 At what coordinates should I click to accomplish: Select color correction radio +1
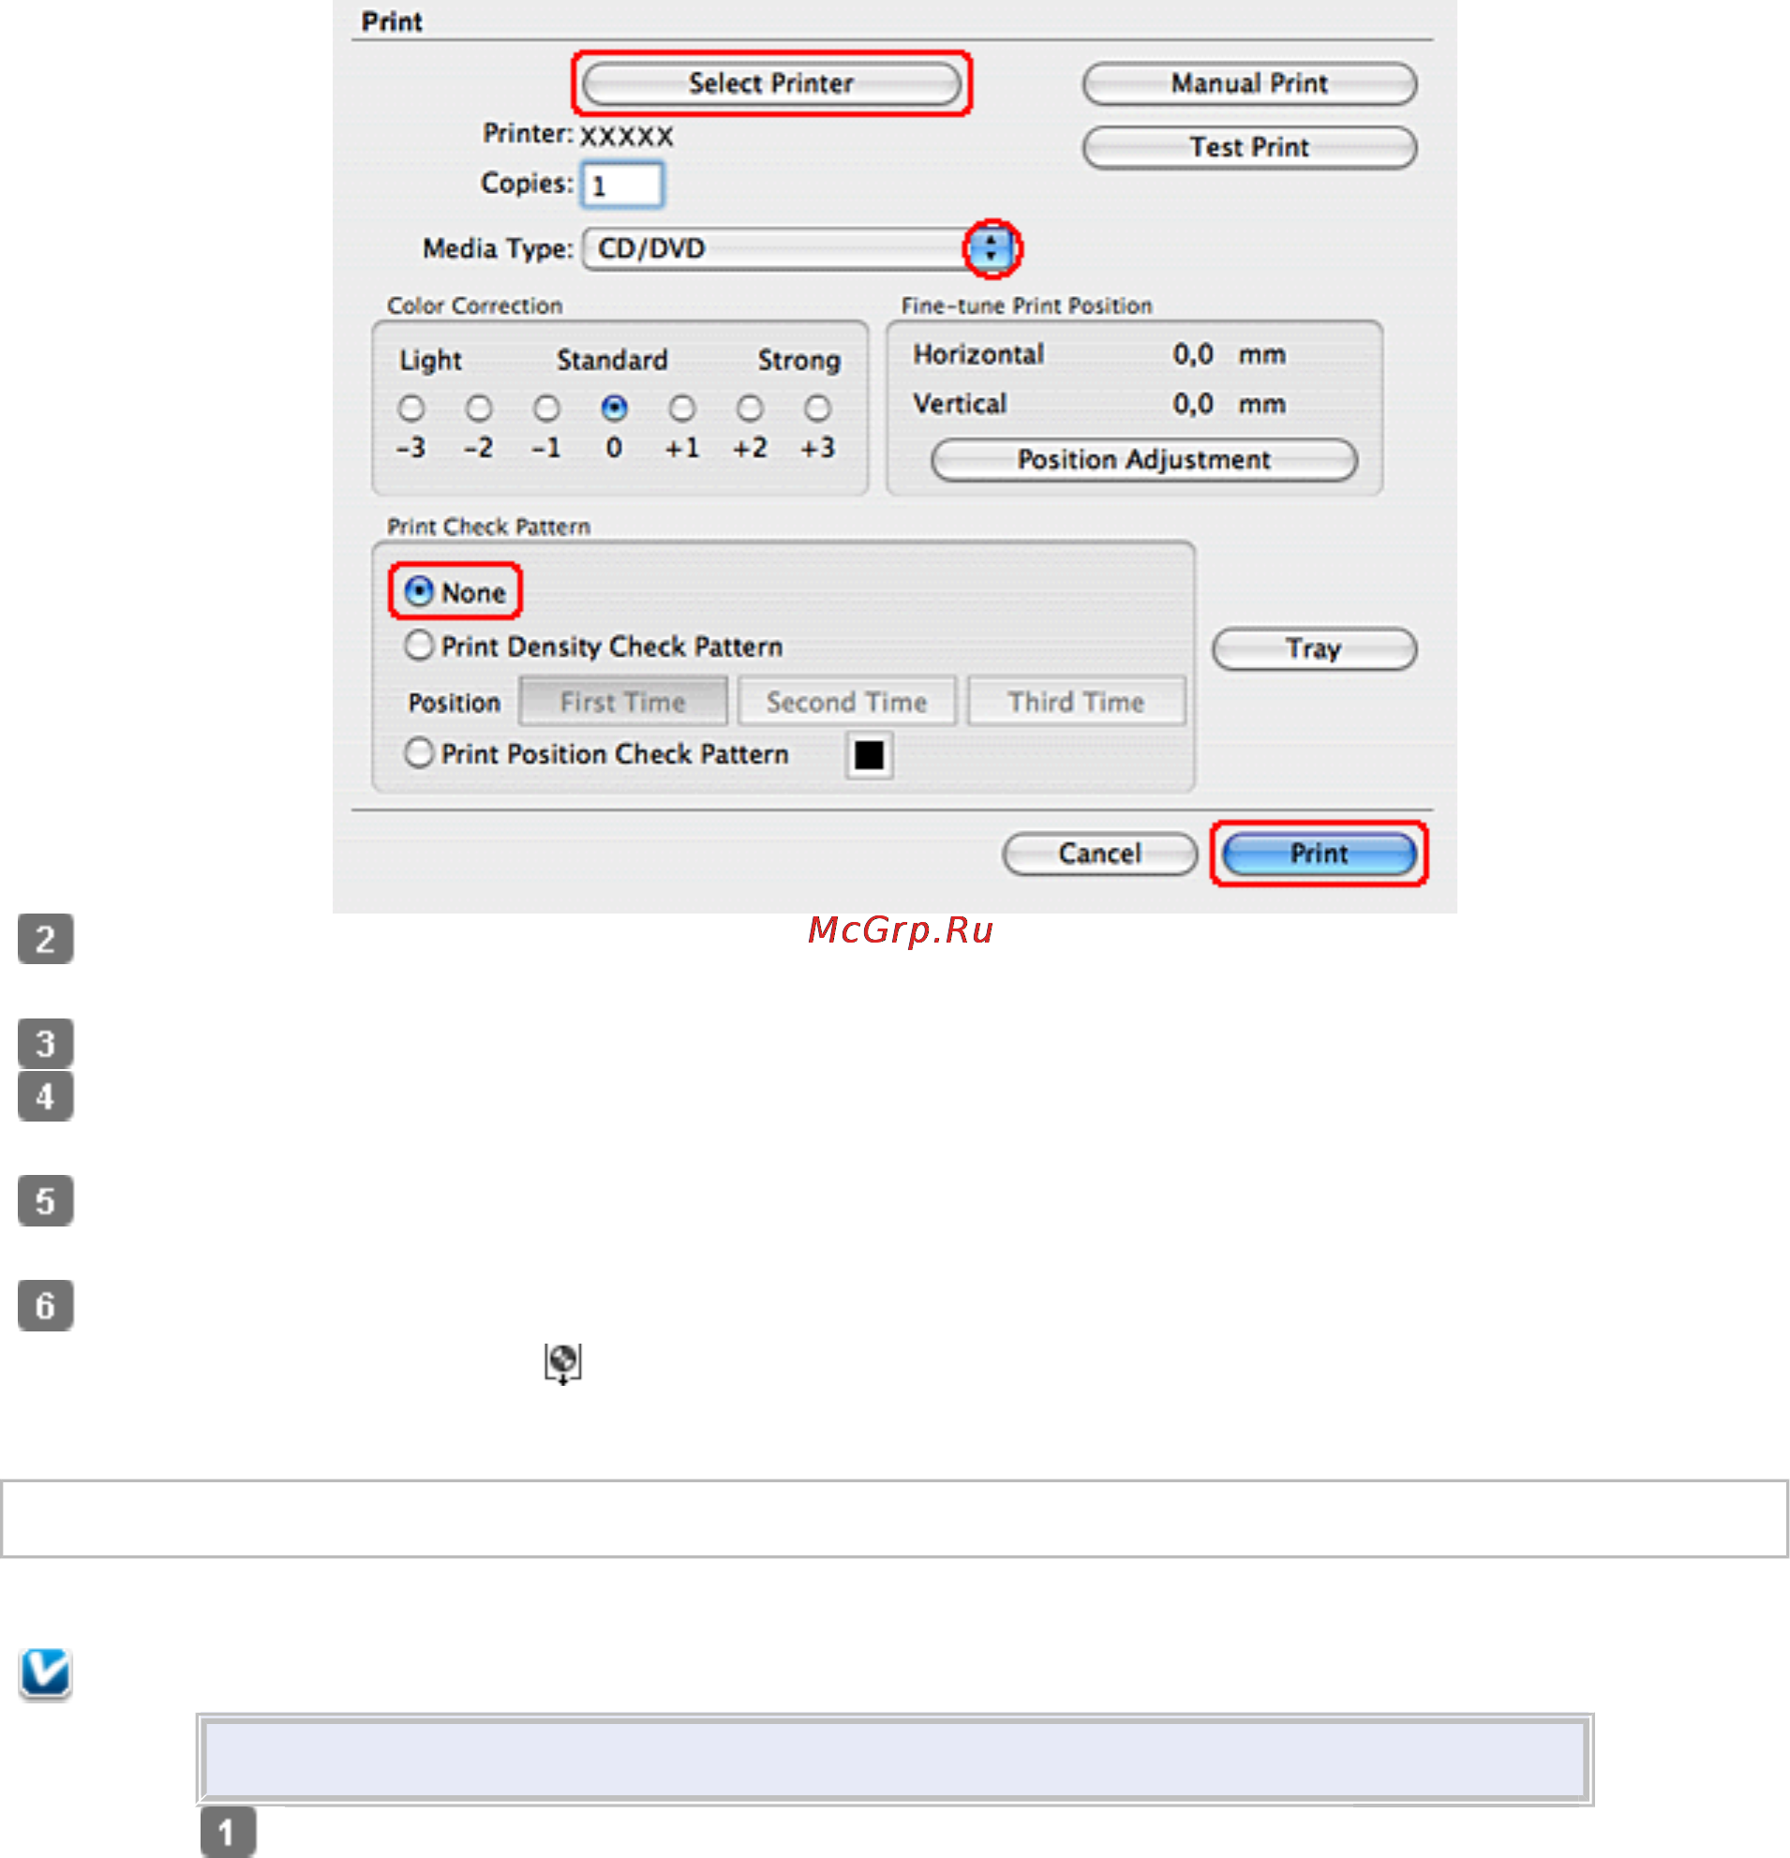[x=681, y=409]
